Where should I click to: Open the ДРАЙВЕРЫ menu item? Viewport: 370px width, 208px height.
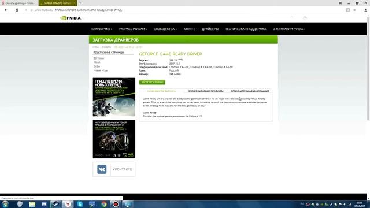click(x=210, y=29)
